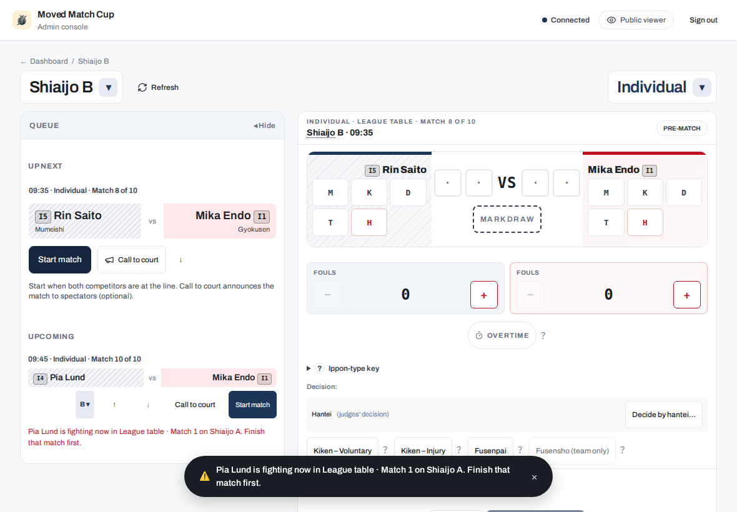Click last score slot right of VS

point(566,183)
